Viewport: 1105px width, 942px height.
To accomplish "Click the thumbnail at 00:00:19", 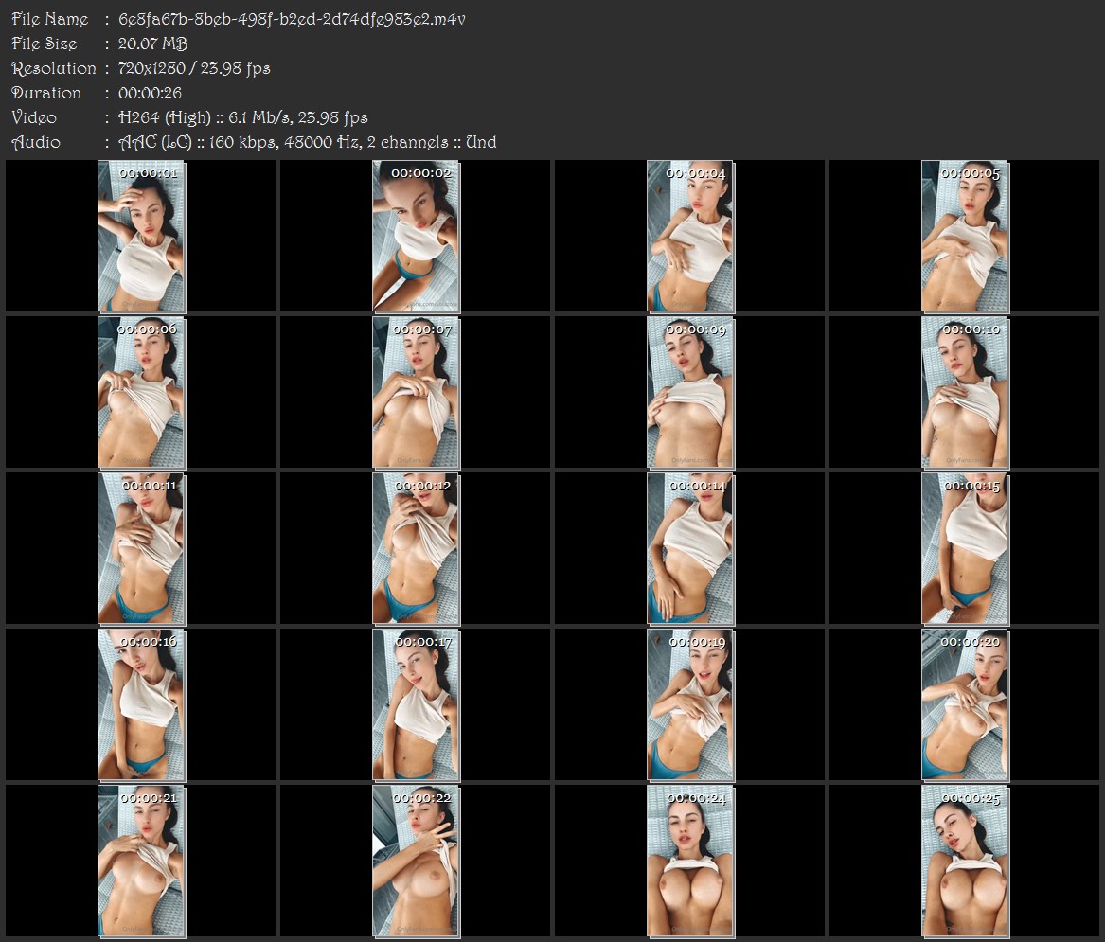I will (x=690, y=705).
